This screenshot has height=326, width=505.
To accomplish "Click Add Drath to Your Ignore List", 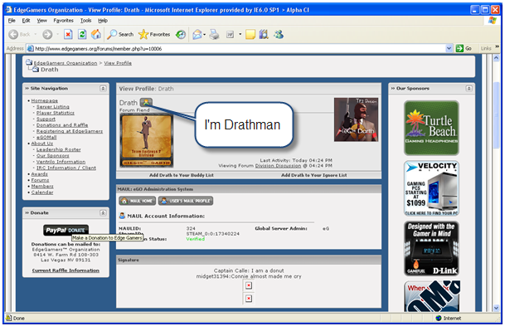I will [314, 175].
